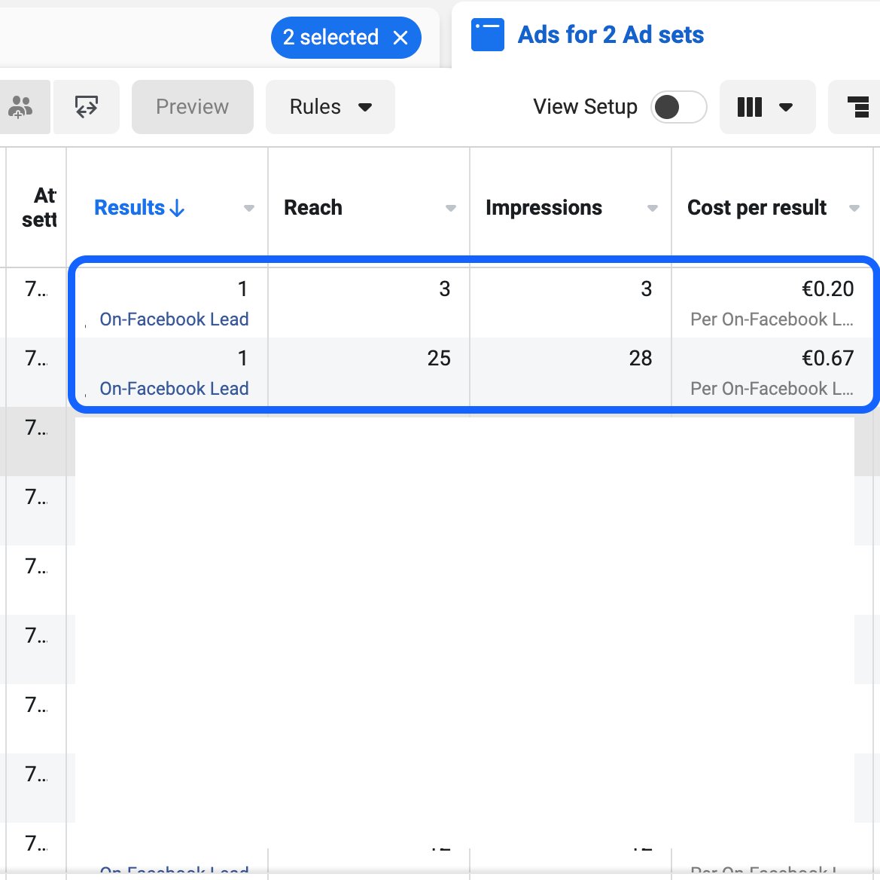This screenshot has height=880, width=880.
Task: Expand the Results column menu arrow
Action: pos(248,209)
